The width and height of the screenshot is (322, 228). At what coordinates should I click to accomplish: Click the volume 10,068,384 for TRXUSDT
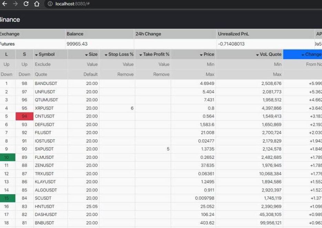pyautogui.click(x=270, y=174)
